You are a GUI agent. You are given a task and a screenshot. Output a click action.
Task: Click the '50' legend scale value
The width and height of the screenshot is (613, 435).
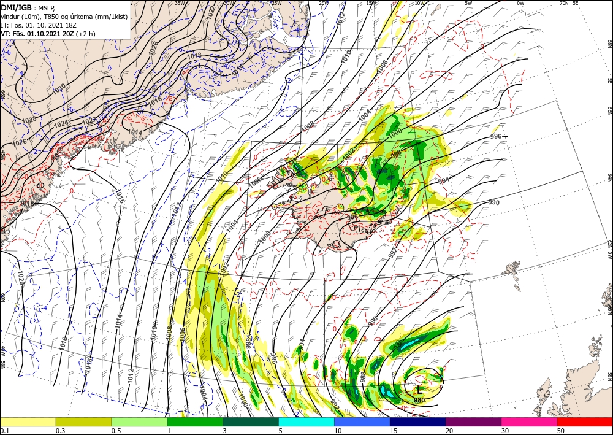(561, 431)
